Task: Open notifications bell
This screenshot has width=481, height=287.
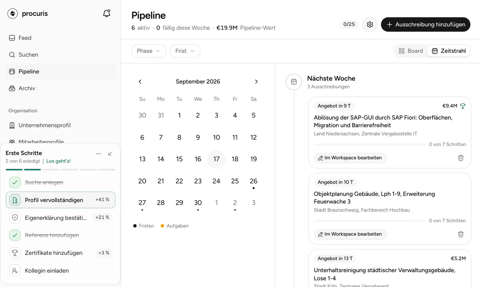Action: 107,14
